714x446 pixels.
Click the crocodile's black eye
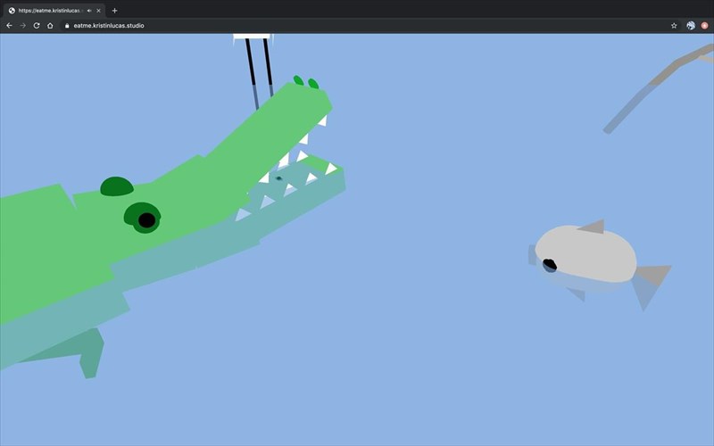(x=146, y=219)
